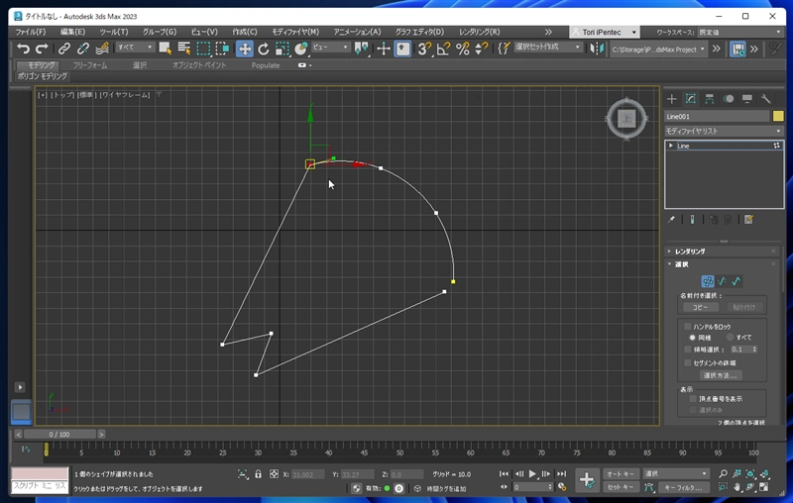Click the ViewCube in the viewport
This screenshot has width=793, height=503.
click(x=625, y=120)
